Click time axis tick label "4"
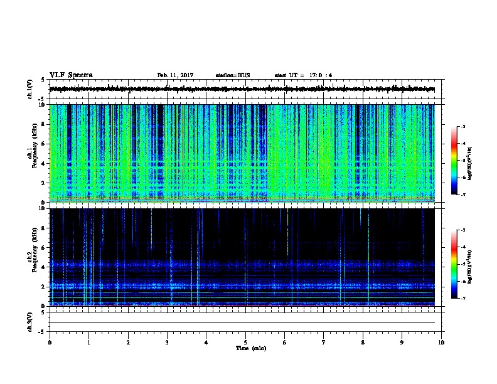The image size is (497, 384). 206,343
